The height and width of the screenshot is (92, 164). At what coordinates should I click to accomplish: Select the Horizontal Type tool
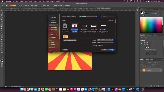click(2, 46)
